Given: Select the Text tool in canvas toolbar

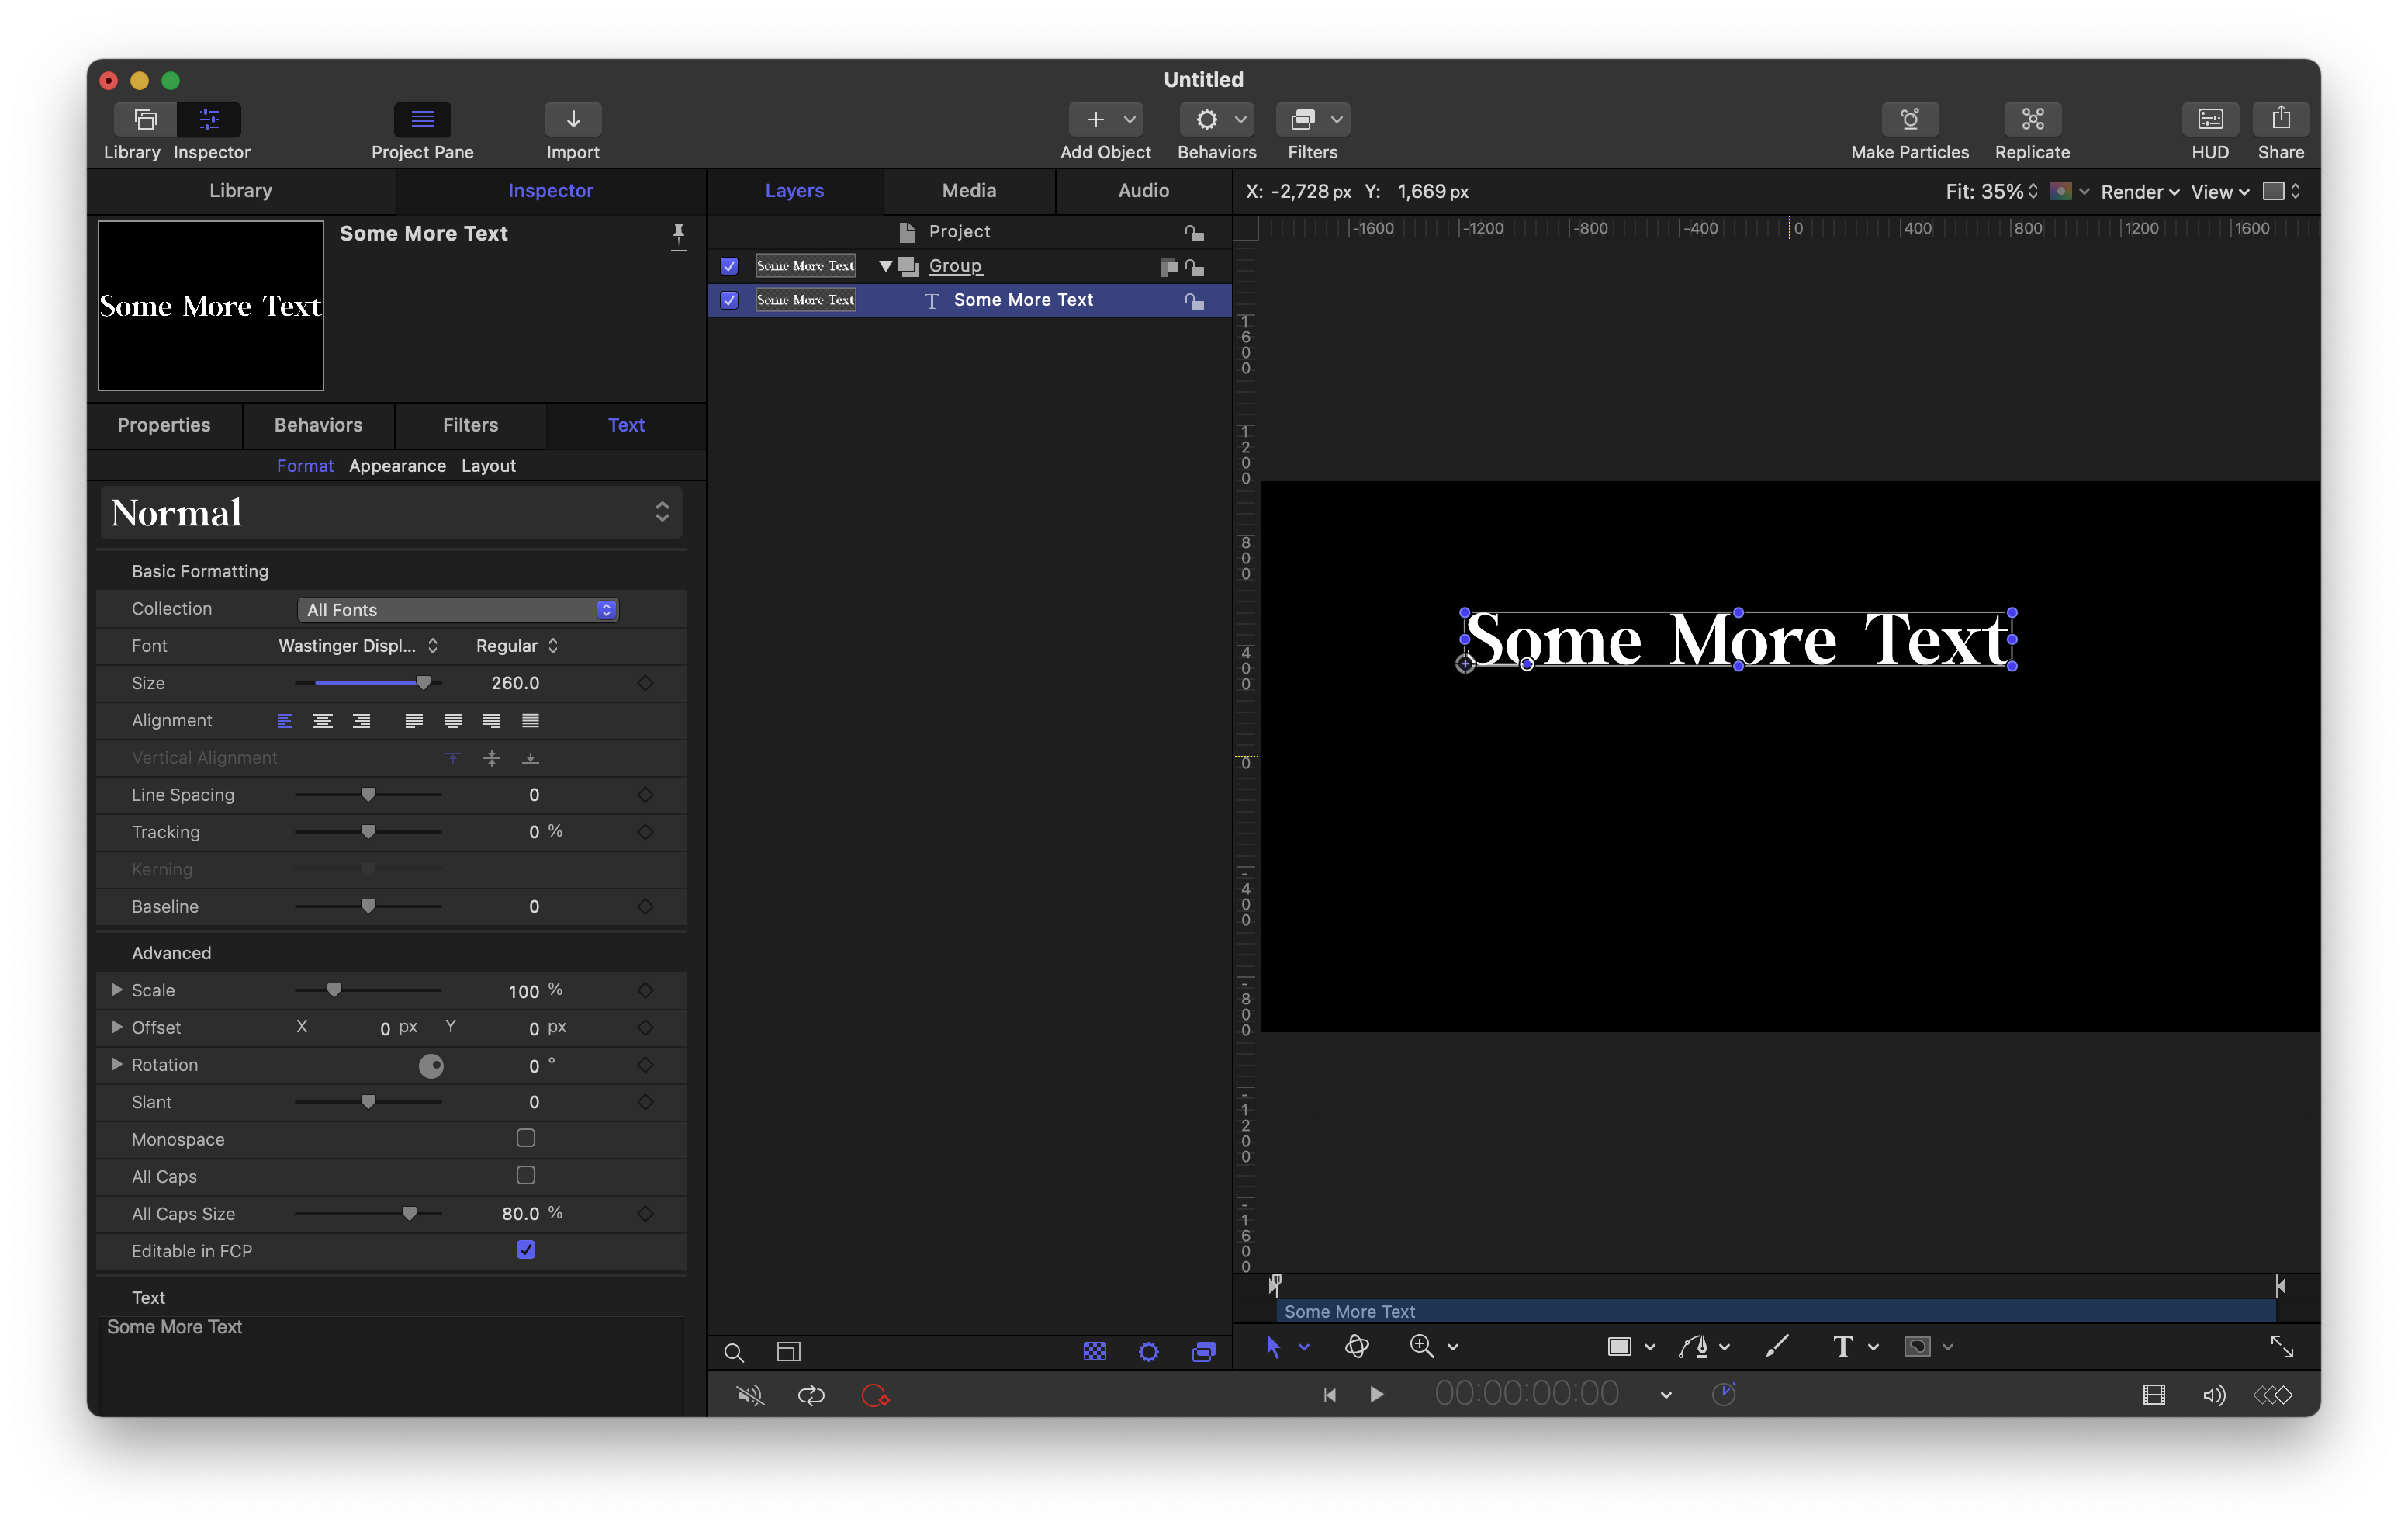Looking at the screenshot, I should [1842, 1347].
